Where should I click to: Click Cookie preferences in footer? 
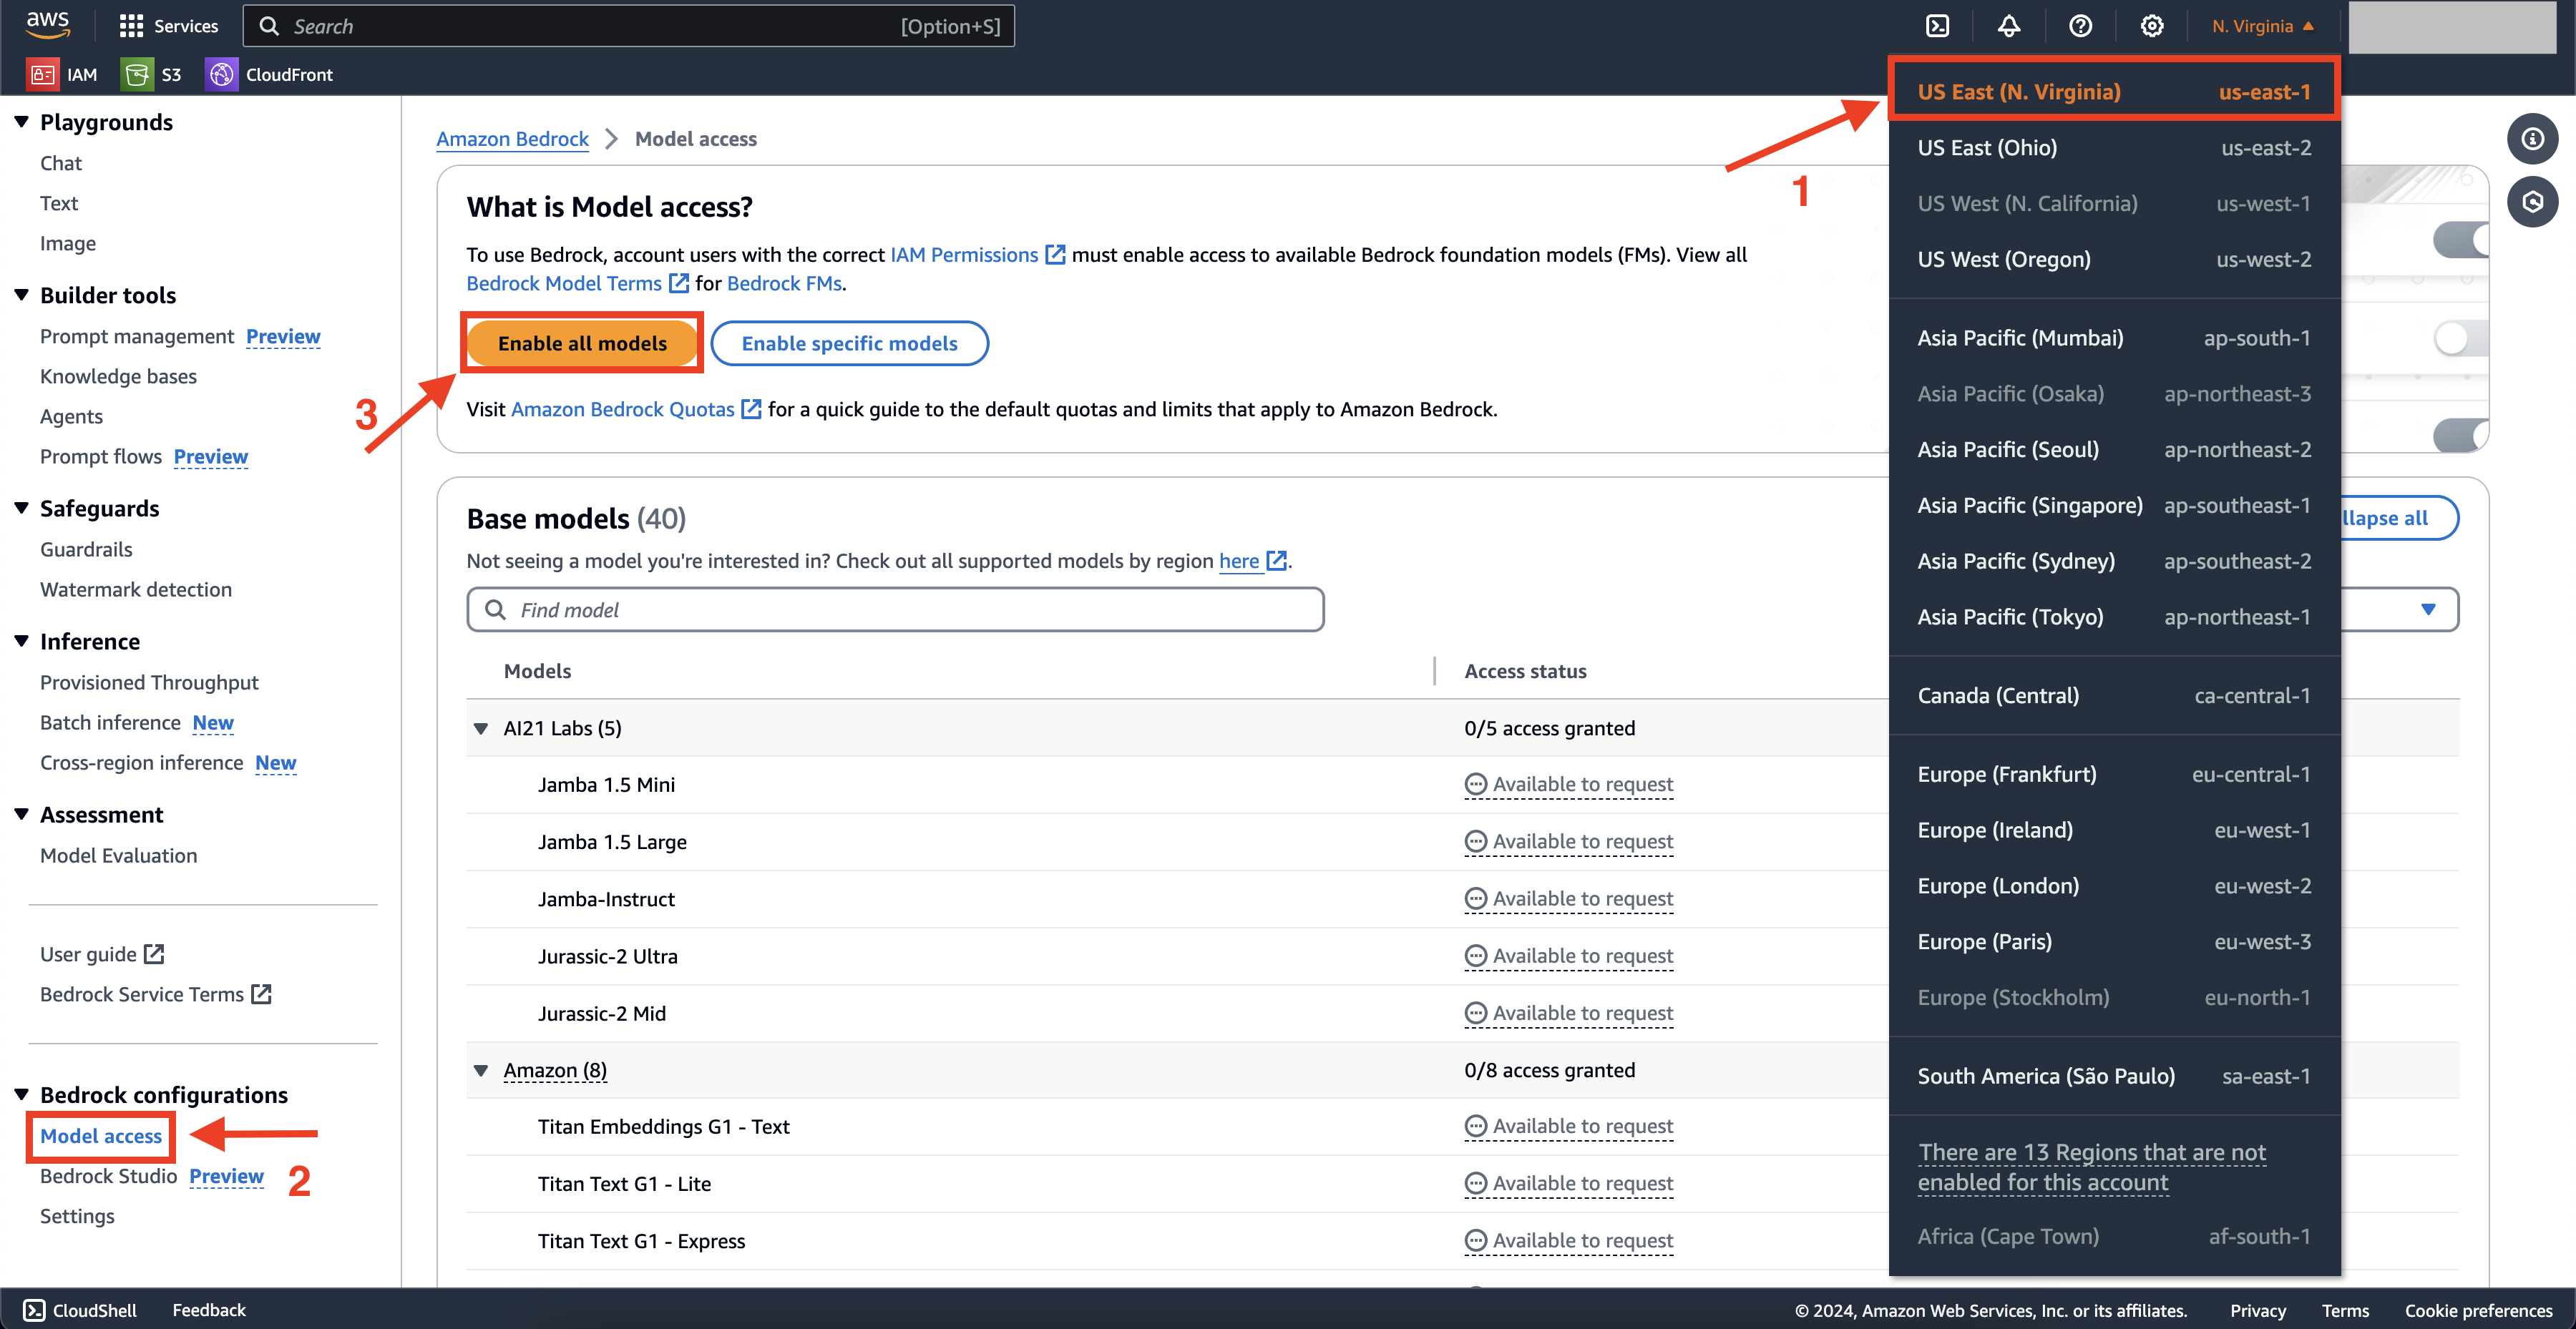(2478, 1311)
